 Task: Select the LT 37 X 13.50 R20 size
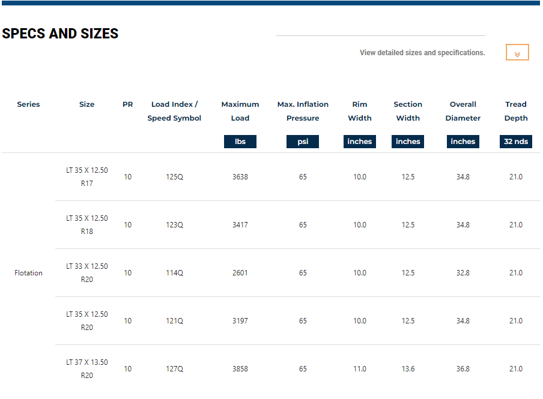coord(87,369)
